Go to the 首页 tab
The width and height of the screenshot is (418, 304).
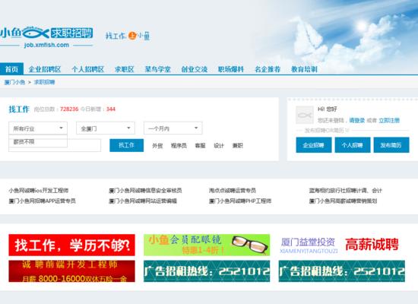pos(11,69)
